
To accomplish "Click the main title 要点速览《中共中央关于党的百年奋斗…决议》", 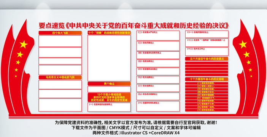I will [133, 26].
